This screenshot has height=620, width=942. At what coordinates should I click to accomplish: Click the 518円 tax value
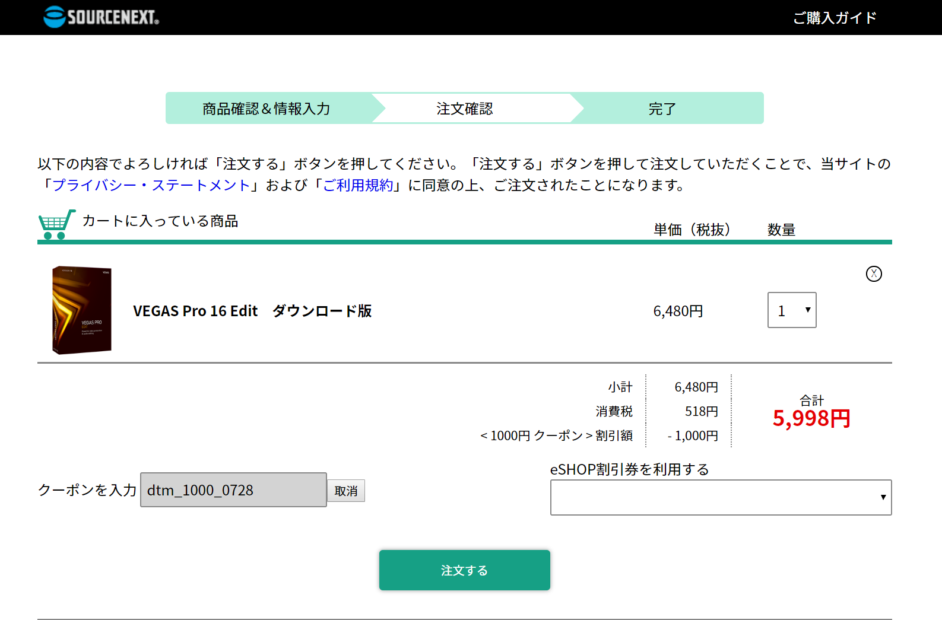pyautogui.click(x=702, y=411)
